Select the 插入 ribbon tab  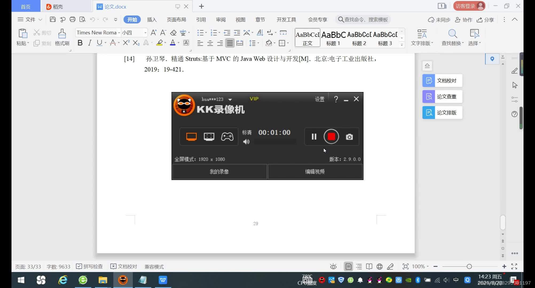pyautogui.click(x=152, y=19)
